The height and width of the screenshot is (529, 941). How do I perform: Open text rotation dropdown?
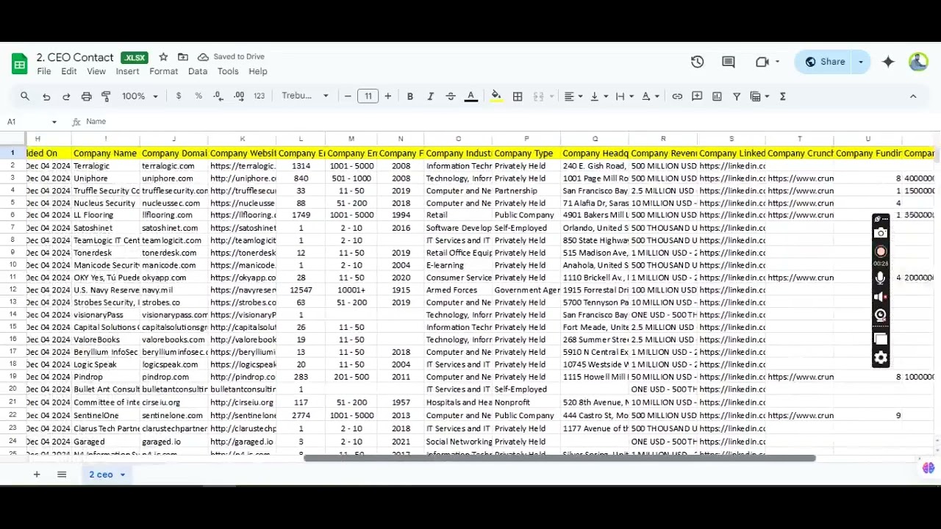tap(650, 96)
